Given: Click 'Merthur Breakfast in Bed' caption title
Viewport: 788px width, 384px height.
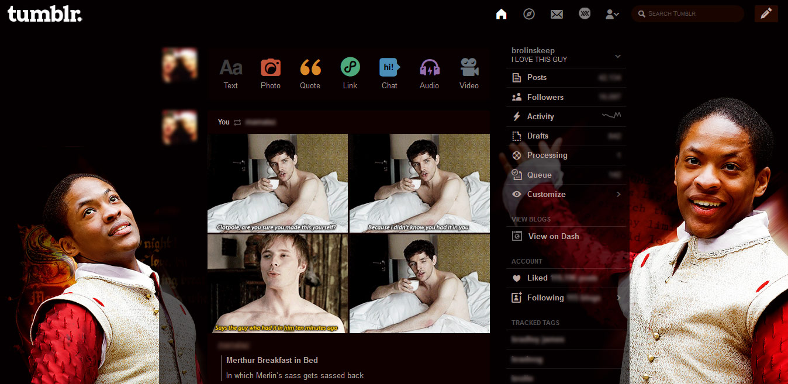Looking at the screenshot, I should [x=272, y=360].
